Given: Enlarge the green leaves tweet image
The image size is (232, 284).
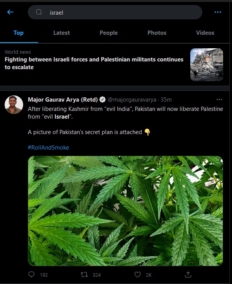Looking at the screenshot, I should pyautogui.click(x=125, y=211).
